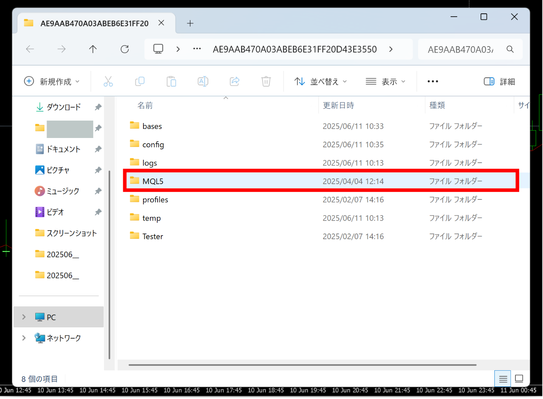Image resolution: width=543 pixels, height=399 pixels.
Task: Click the horizontal scrollbar at bottom
Action: pos(302,365)
